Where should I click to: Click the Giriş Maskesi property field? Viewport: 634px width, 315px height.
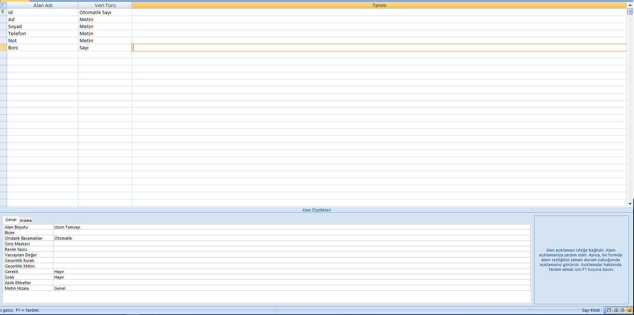(x=292, y=244)
